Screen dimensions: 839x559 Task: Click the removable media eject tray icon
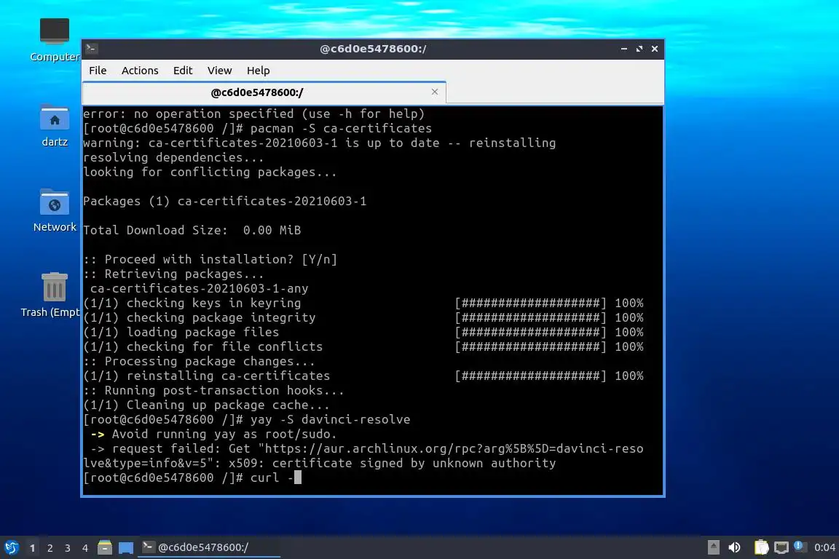[x=713, y=547]
